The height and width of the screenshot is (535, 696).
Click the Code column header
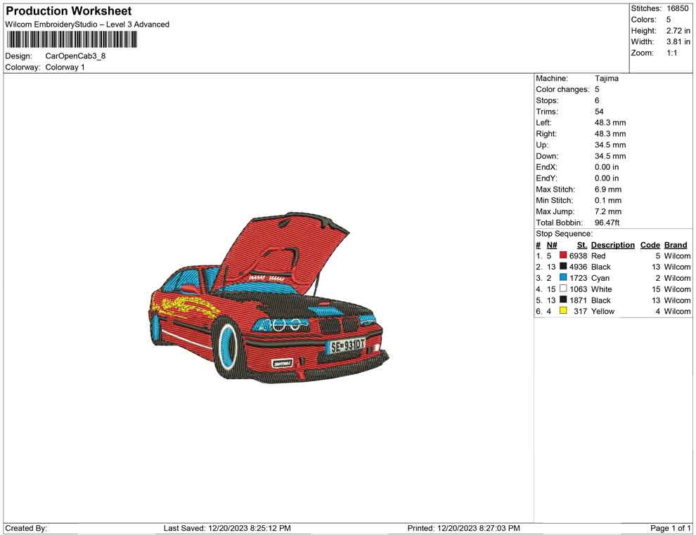coord(650,245)
